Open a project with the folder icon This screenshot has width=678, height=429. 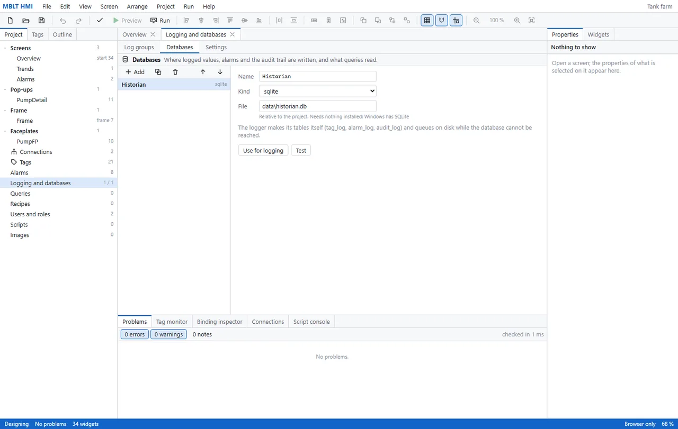pyautogui.click(x=26, y=21)
